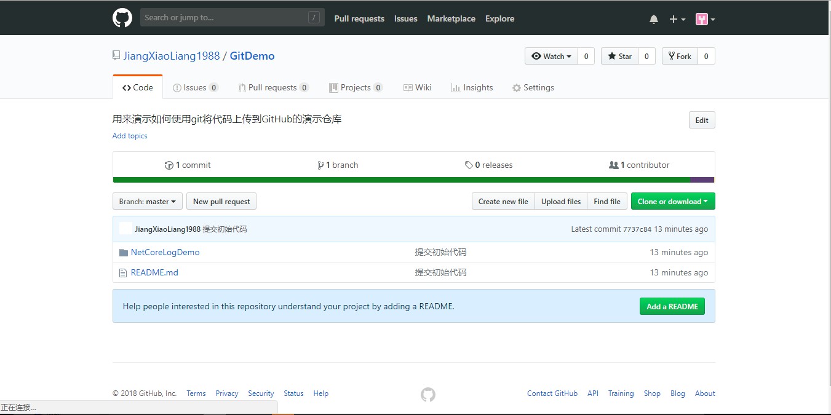The width and height of the screenshot is (831, 415).
Task: Open the GitDemo repository name link
Action: pos(252,56)
